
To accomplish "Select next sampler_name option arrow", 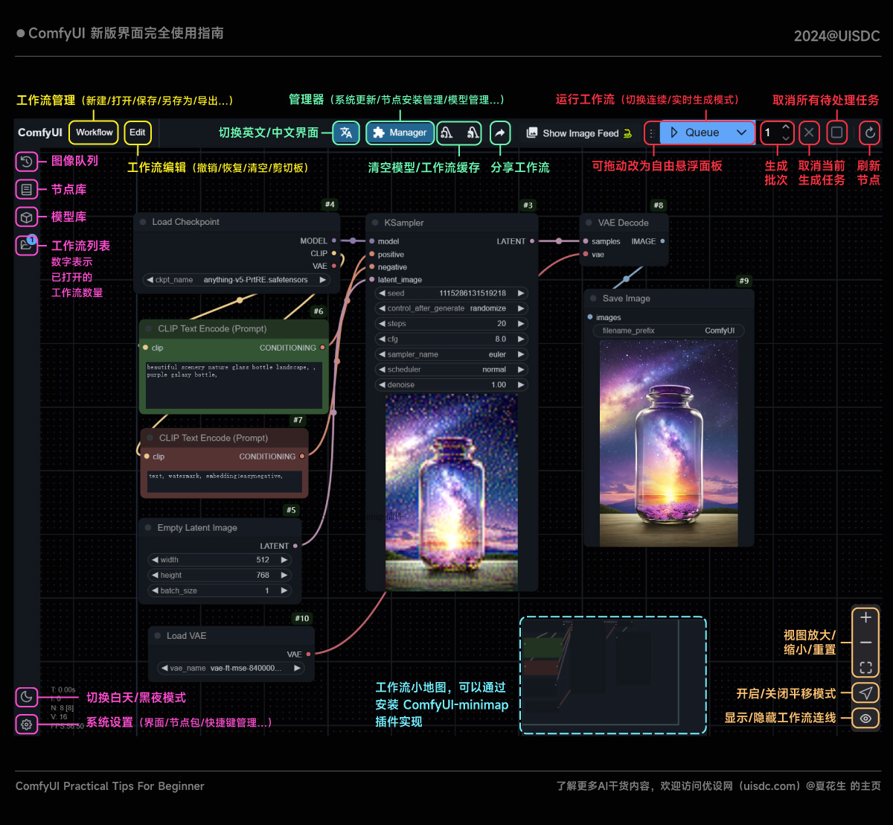I will 521,354.
